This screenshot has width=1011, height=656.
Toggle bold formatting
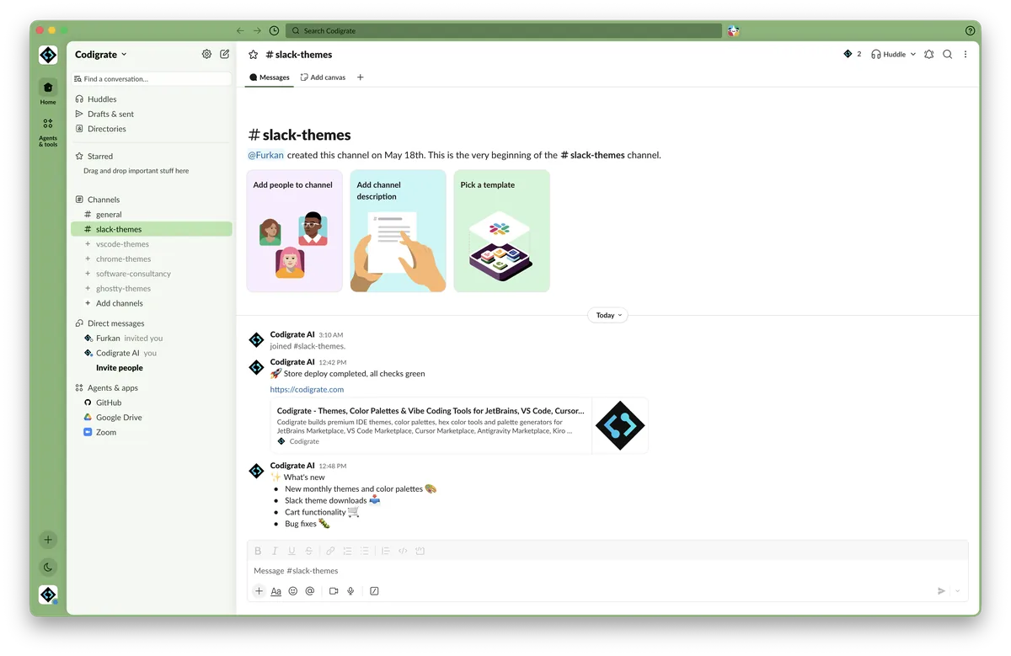click(258, 552)
